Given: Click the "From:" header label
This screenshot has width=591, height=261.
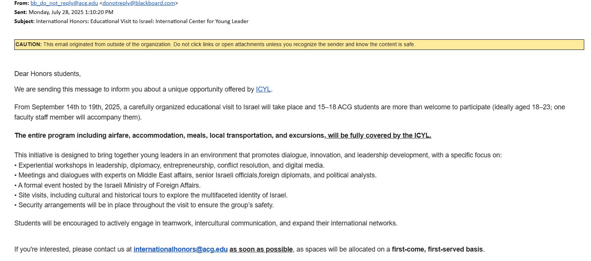Looking at the screenshot, I should [x=22, y=3].
